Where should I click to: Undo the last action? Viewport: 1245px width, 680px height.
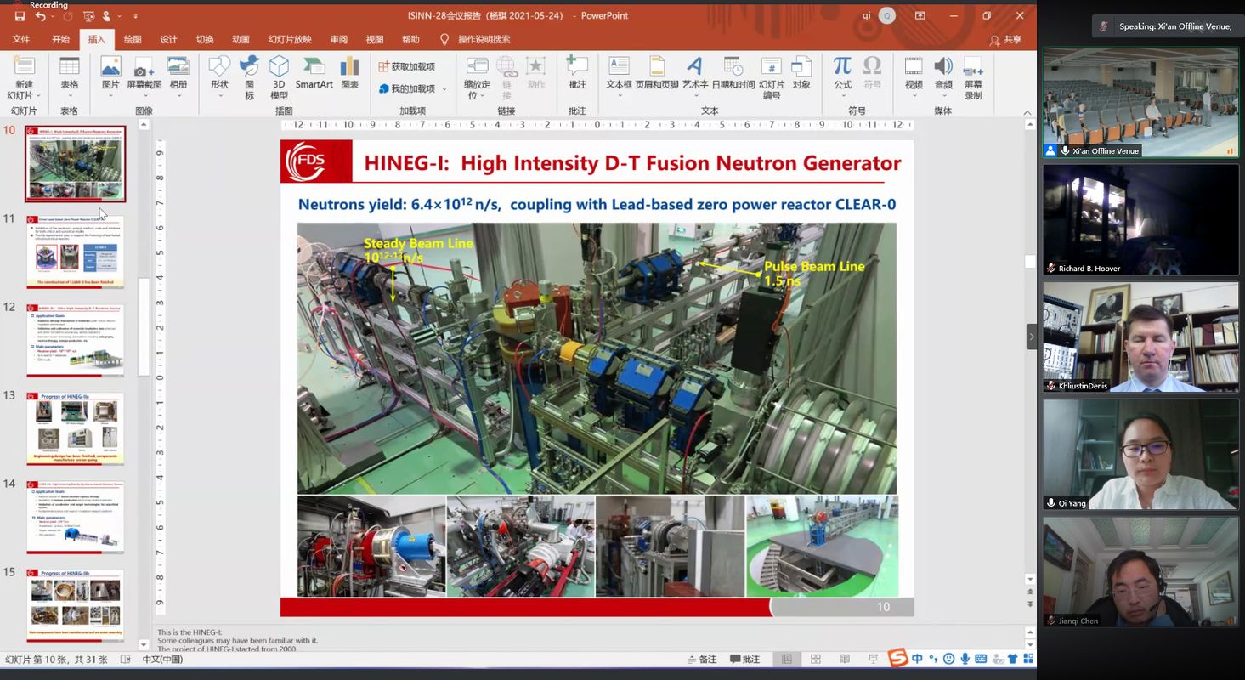(x=39, y=16)
